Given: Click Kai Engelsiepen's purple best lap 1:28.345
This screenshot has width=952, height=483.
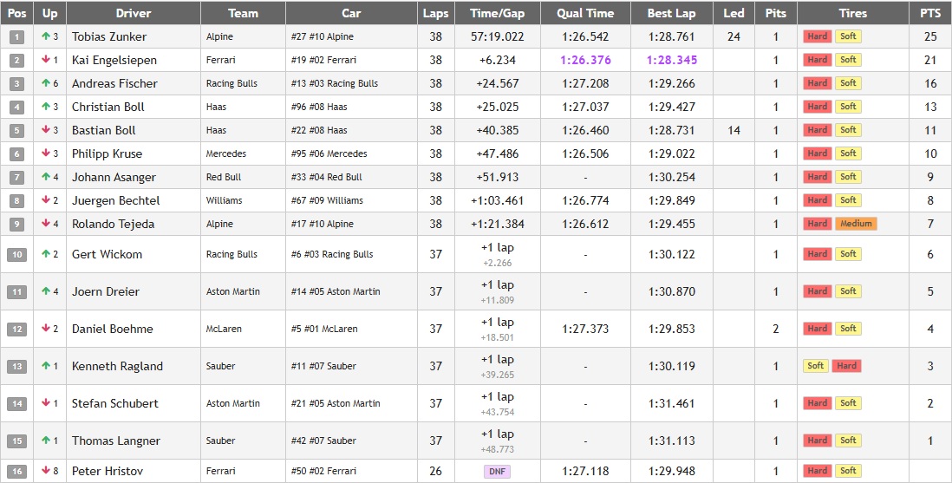Looking at the screenshot, I should (671, 60).
